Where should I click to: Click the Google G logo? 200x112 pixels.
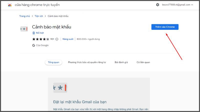(33, 45)
